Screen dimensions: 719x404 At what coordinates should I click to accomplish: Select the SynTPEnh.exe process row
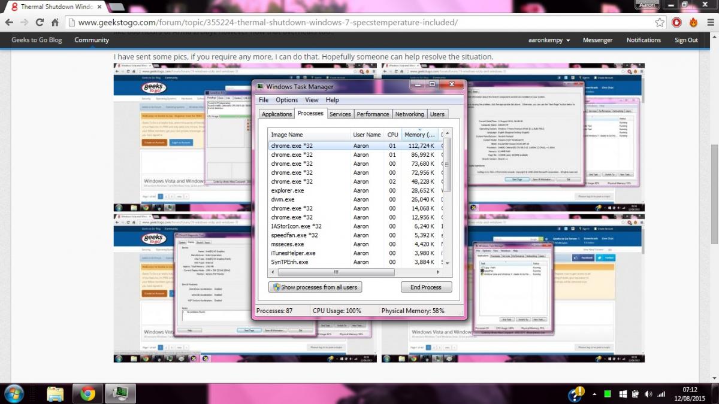tap(357, 262)
